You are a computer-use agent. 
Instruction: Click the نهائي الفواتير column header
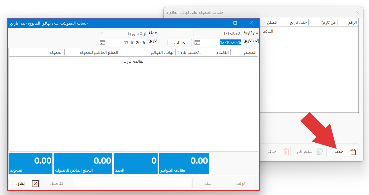point(148,52)
